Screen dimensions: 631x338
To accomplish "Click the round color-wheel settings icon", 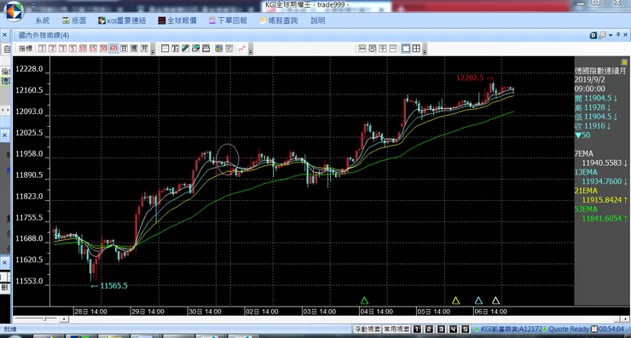I will click(x=218, y=49).
